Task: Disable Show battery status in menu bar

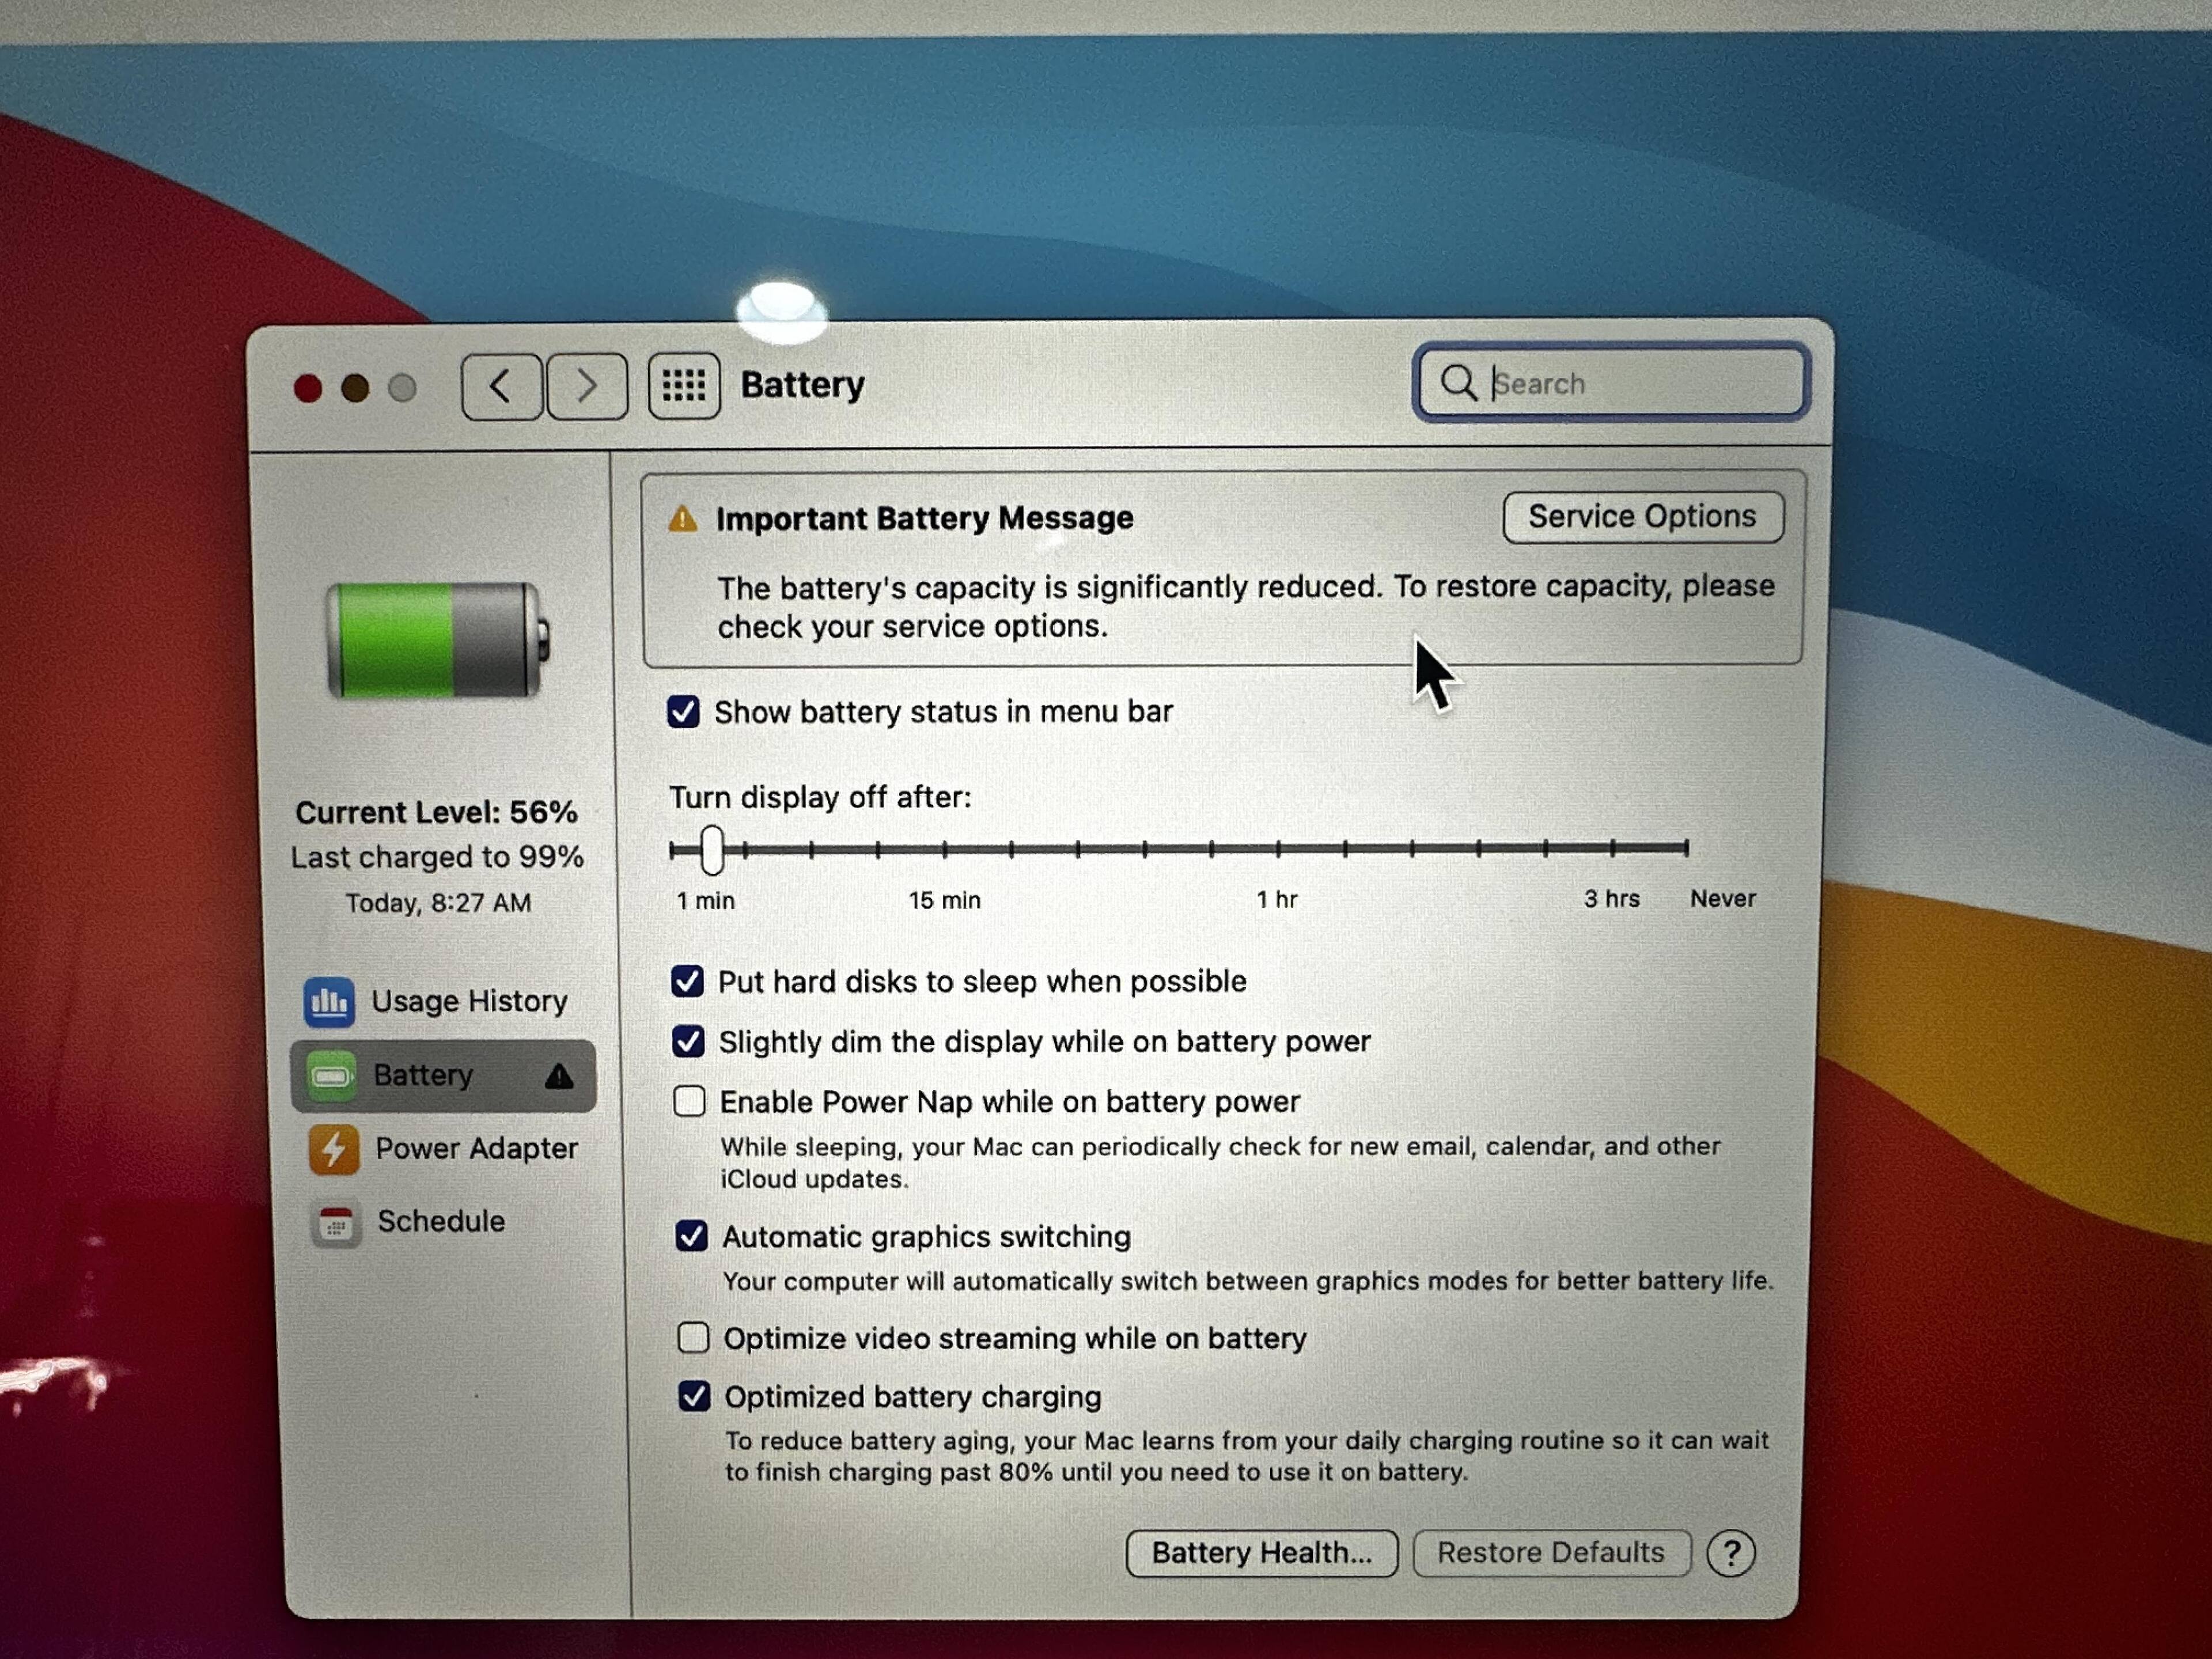Action: (684, 712)
